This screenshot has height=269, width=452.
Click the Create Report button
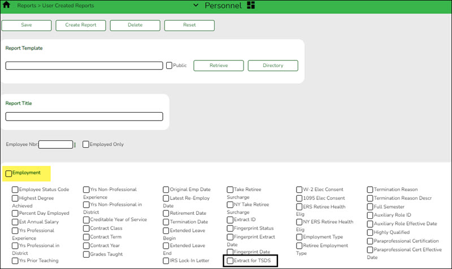[81, 25]
